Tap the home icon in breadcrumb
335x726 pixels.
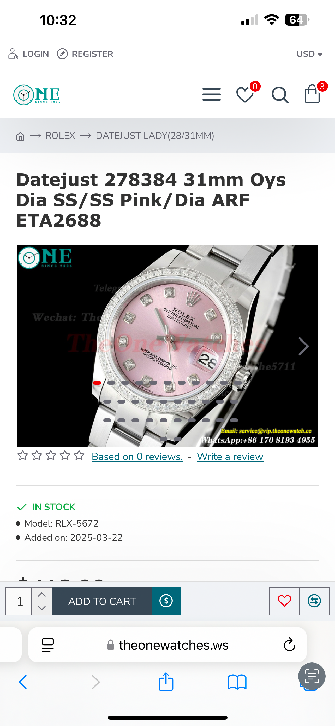click(20, 136)
